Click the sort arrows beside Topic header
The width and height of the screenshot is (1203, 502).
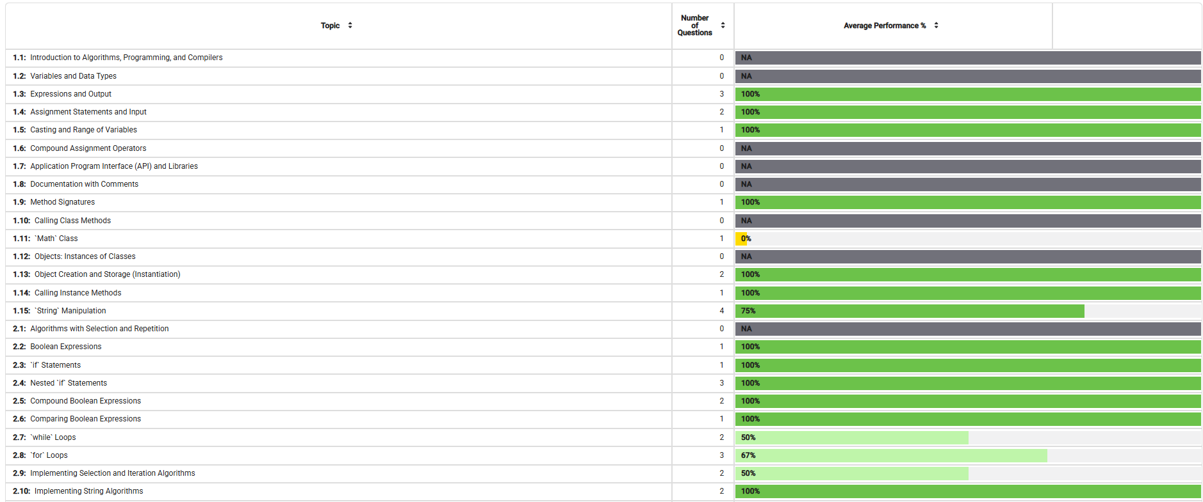[x=350, y=26]
